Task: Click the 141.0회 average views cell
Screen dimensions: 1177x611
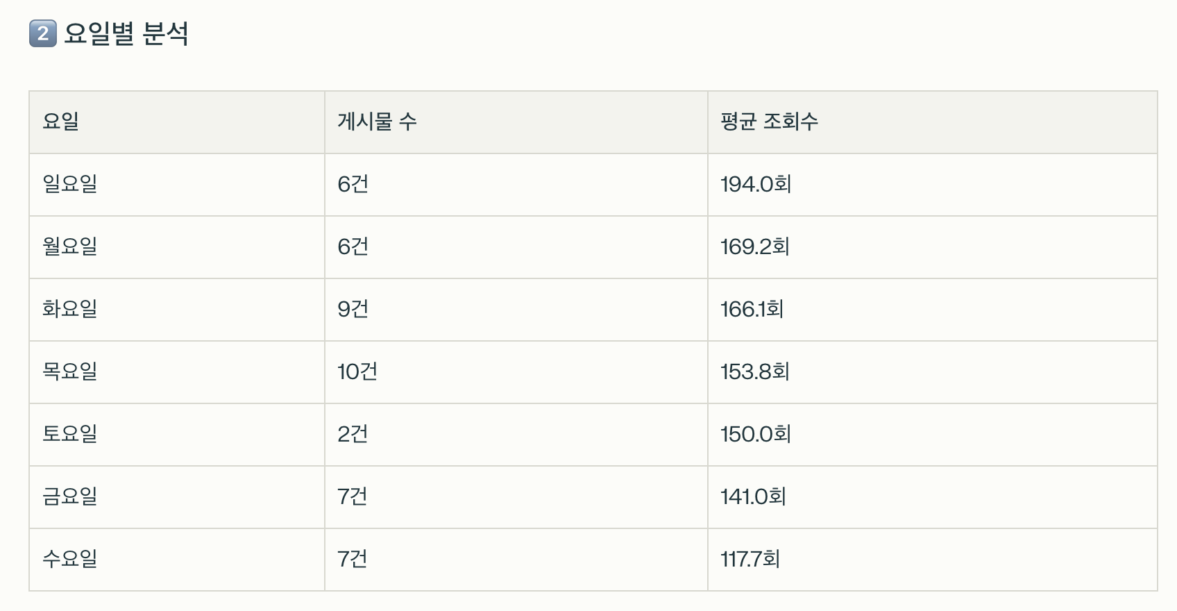Action: tap(753, 496)
